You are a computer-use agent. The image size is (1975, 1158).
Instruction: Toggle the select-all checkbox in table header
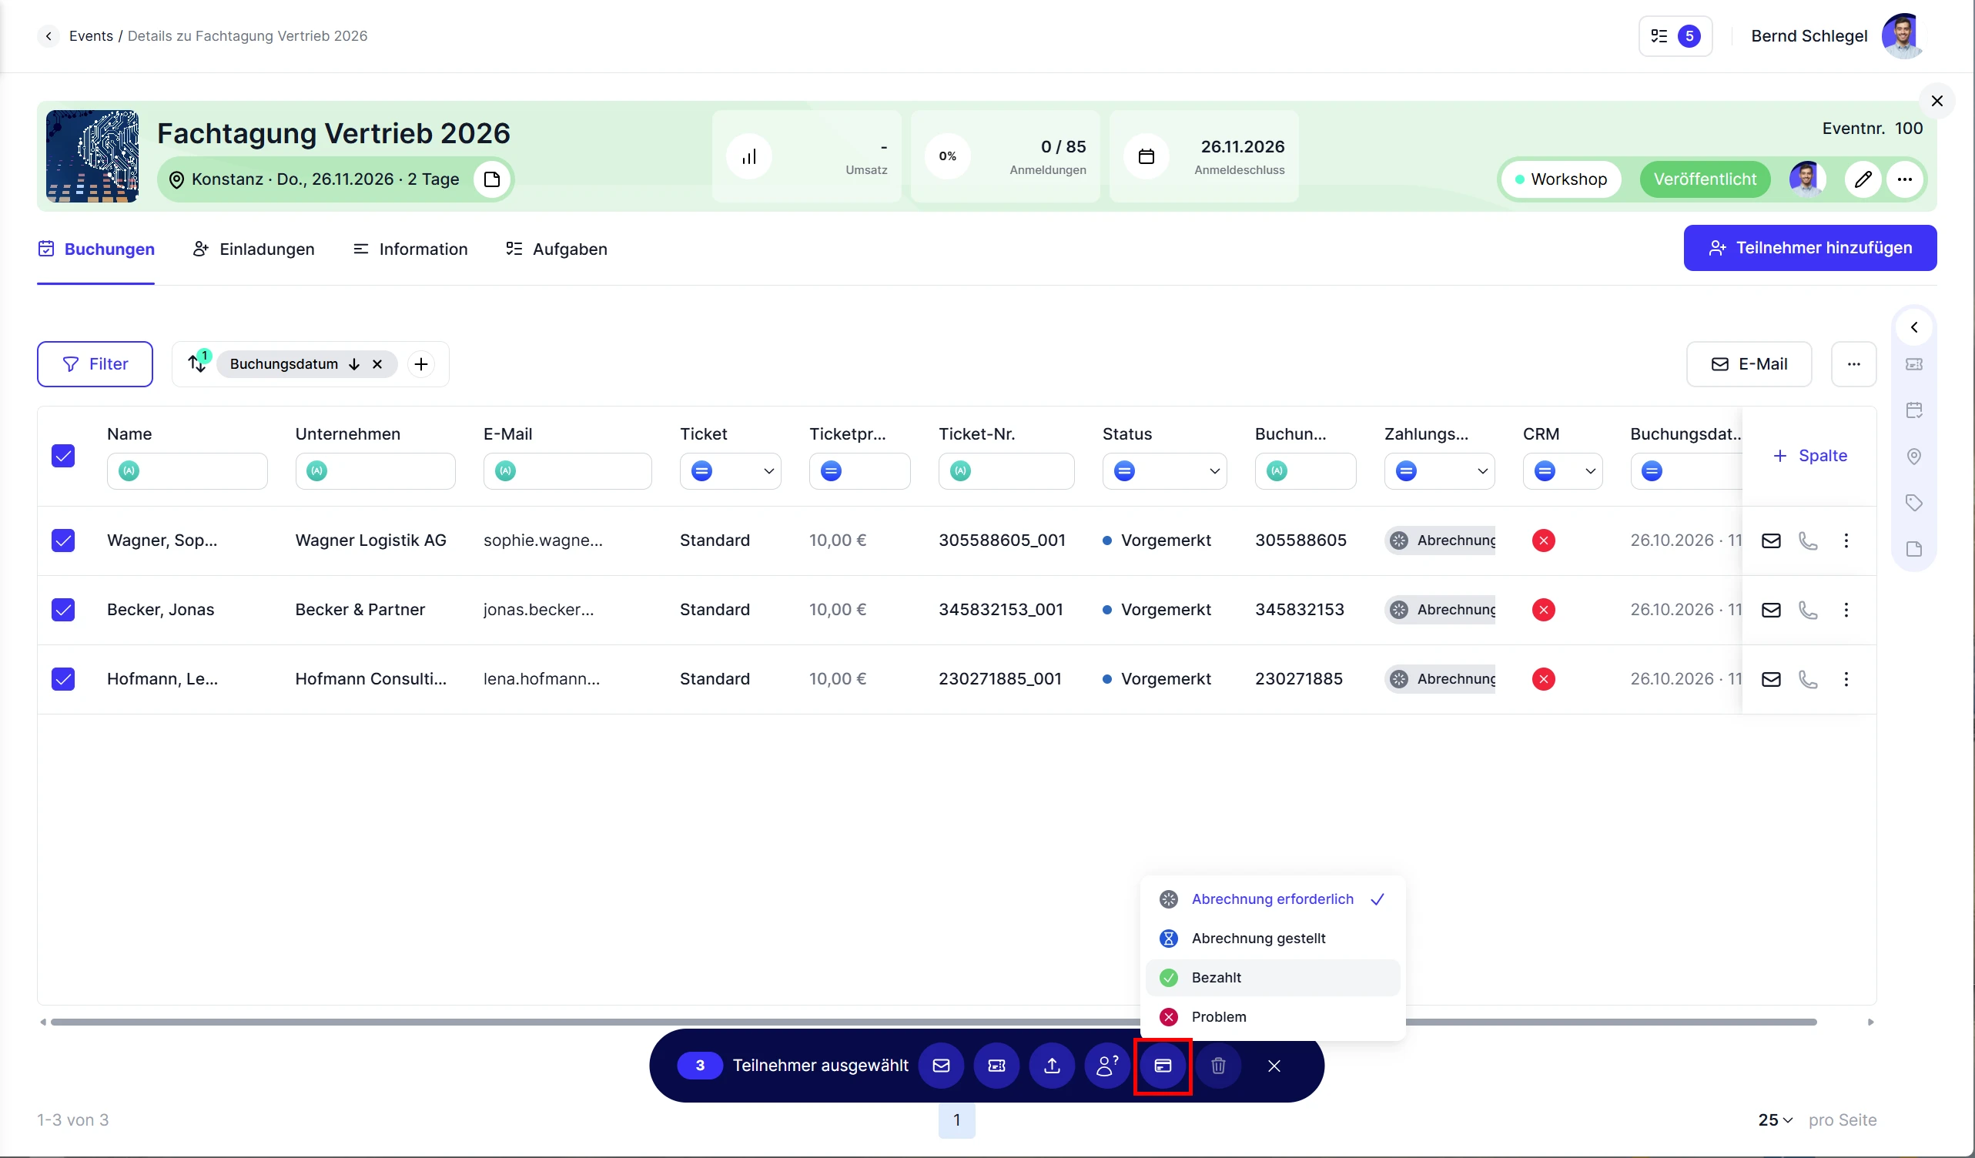click(x=62, y=456)
